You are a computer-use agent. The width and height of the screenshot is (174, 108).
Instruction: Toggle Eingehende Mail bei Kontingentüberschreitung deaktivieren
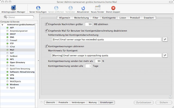click(46, 30)
